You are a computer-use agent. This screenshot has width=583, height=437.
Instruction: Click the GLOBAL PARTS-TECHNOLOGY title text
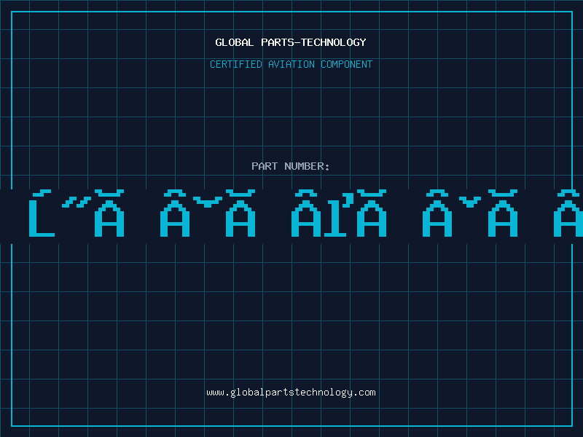tap(291, 42)
